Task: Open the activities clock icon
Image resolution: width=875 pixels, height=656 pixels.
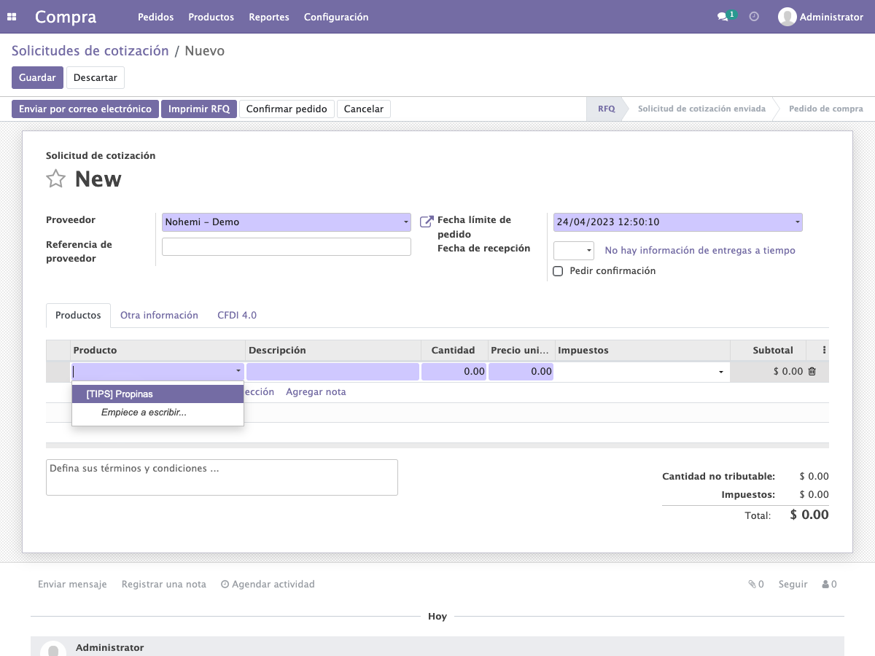Action: click(x=754, y=17)
